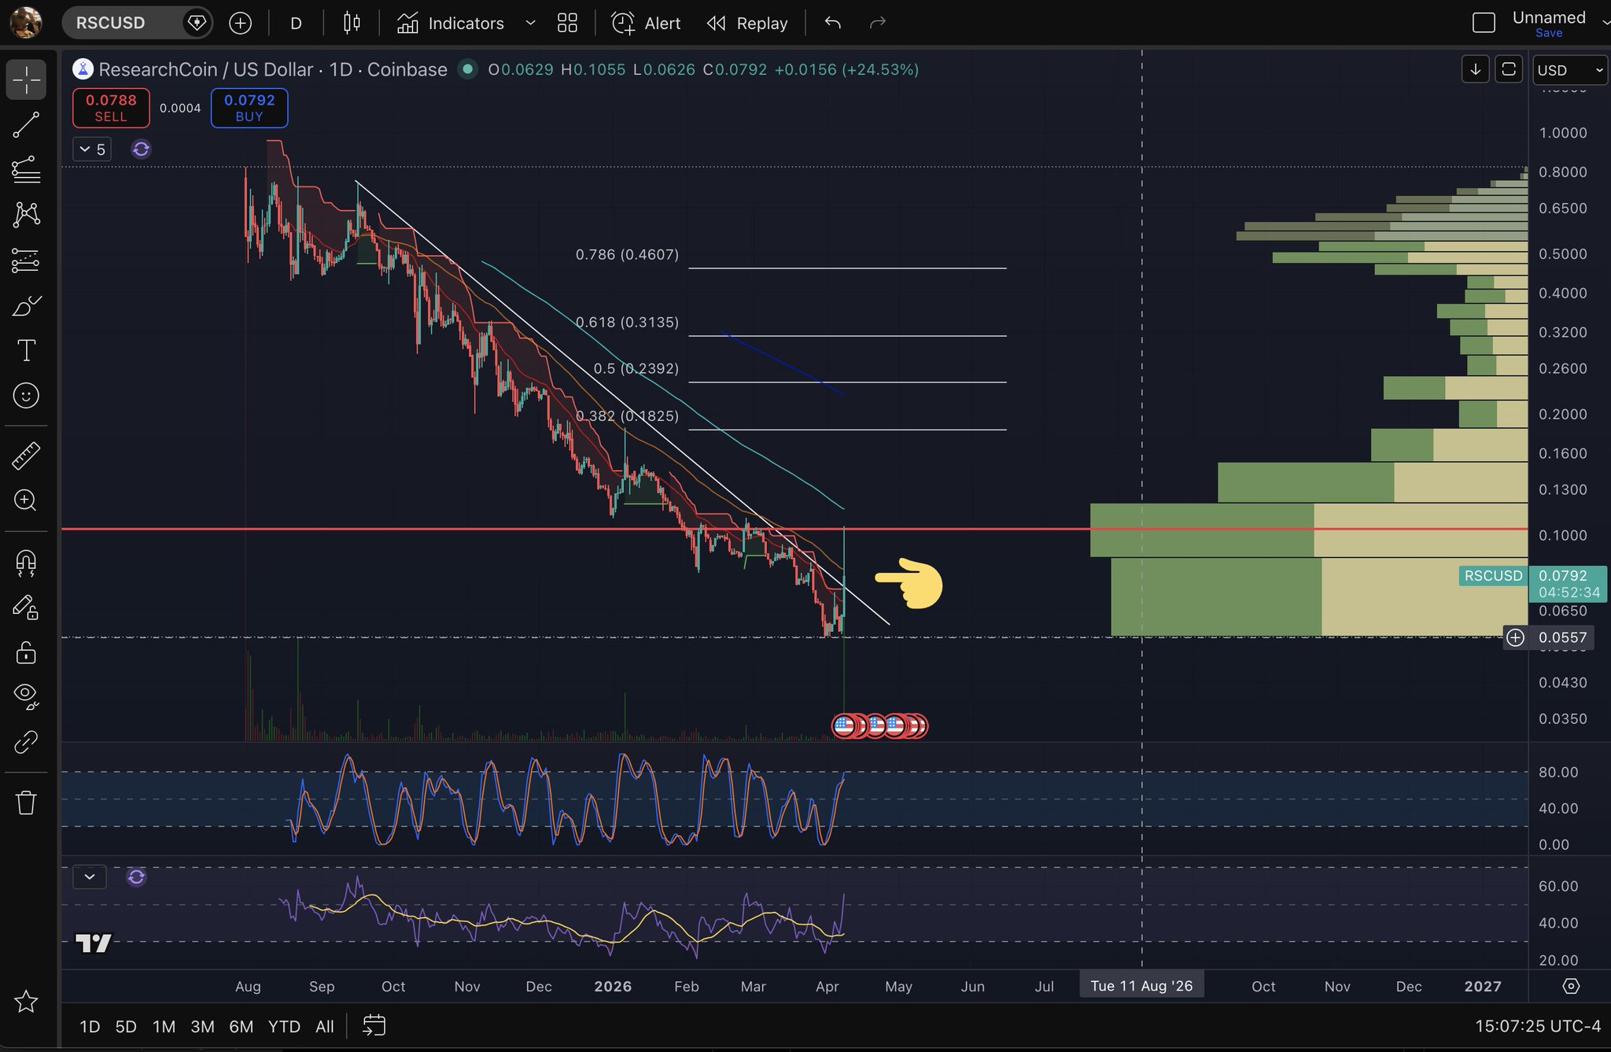Expand the USD currency dropdown
This screenshot has height=1052, width=1611.
(x=1569, y=70)
